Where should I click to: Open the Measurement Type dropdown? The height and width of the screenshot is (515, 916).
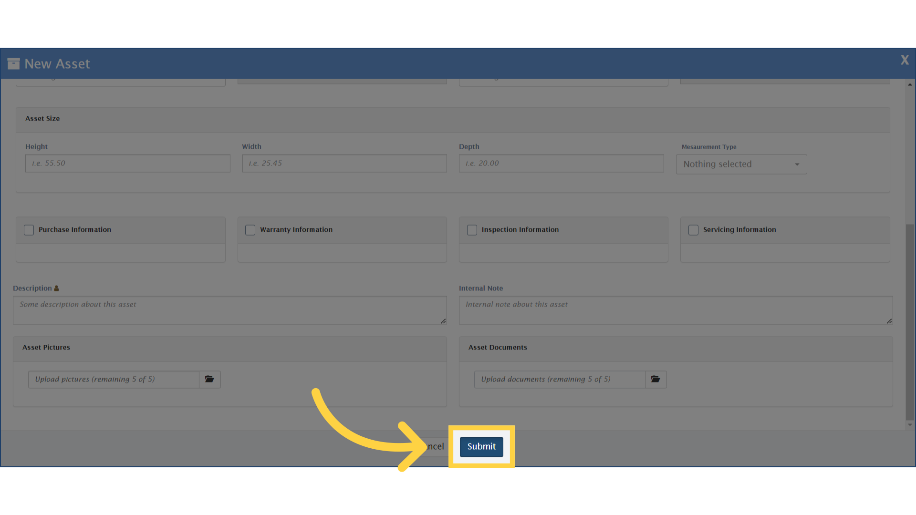click(741, 164)
